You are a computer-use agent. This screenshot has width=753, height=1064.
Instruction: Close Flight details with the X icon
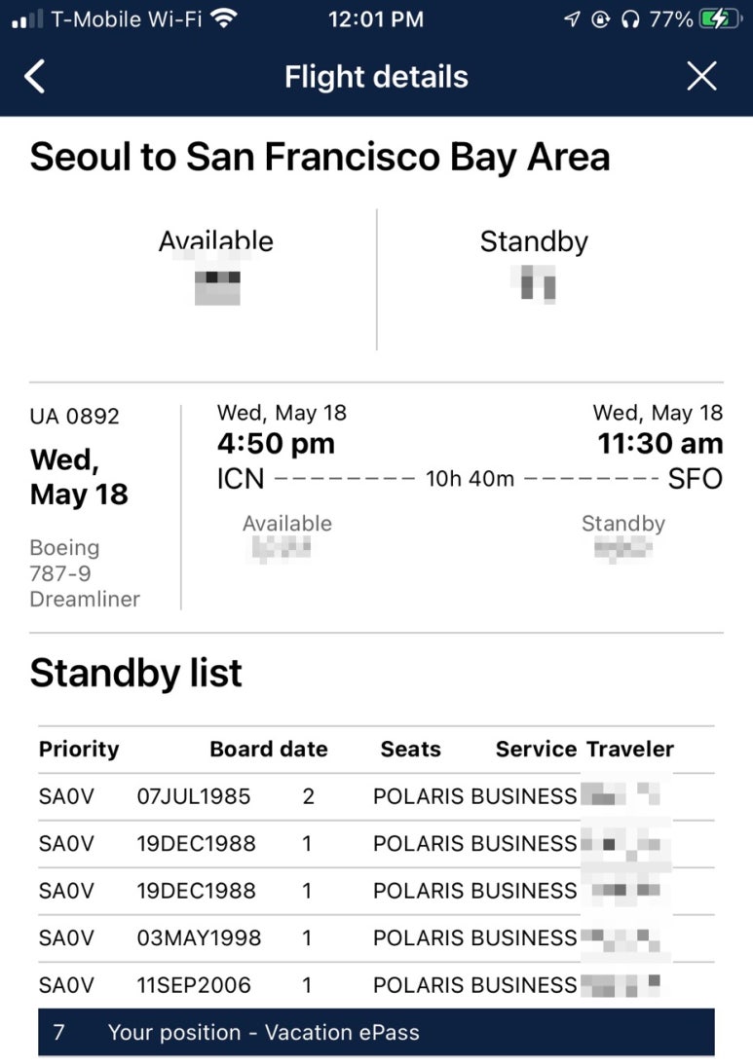701,76
